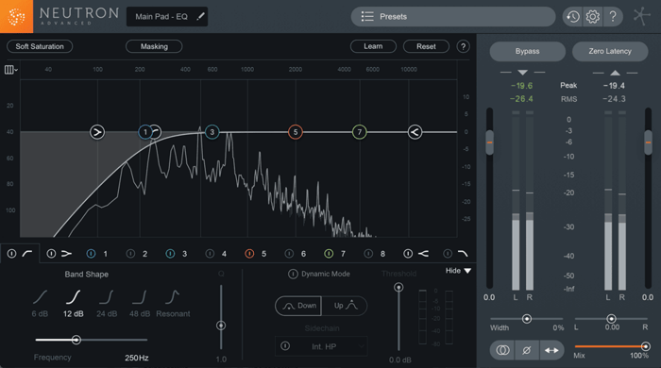Click the Q vertical slider handle
The height and width of the screenshot is (368, 661).
click(x=221, y=326)
